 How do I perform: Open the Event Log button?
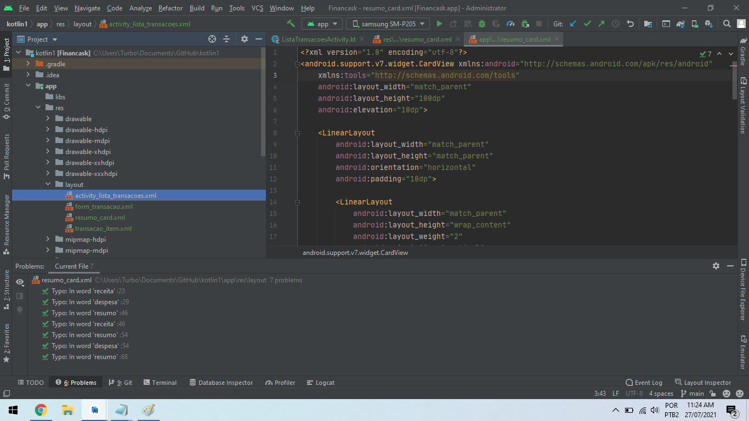click(644, 383)
